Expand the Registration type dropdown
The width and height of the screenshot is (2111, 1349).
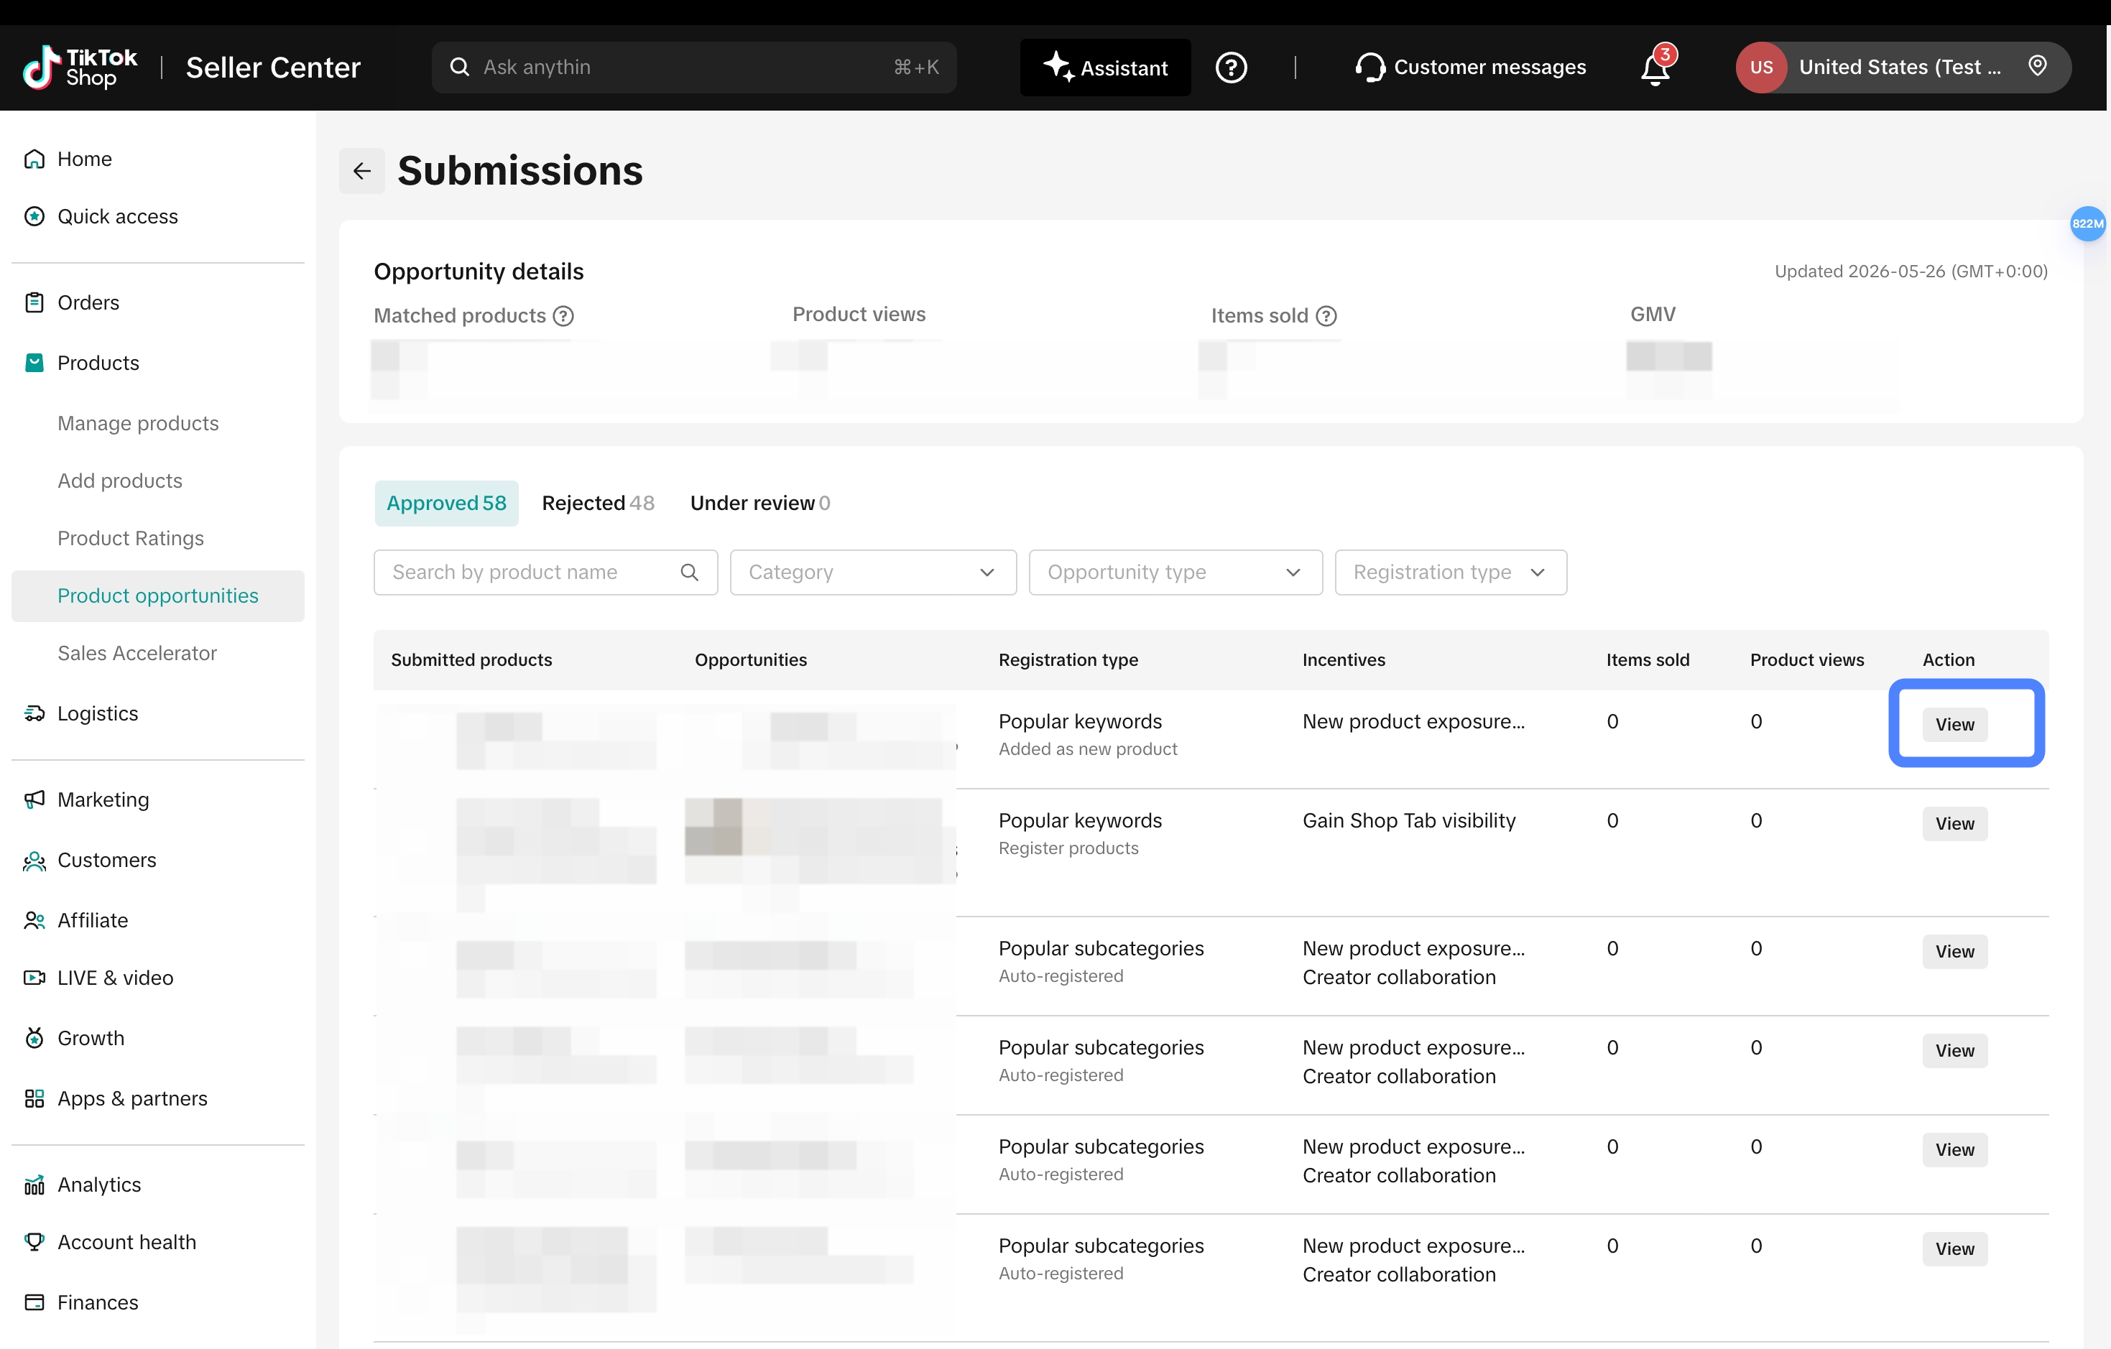[1451, 572]
